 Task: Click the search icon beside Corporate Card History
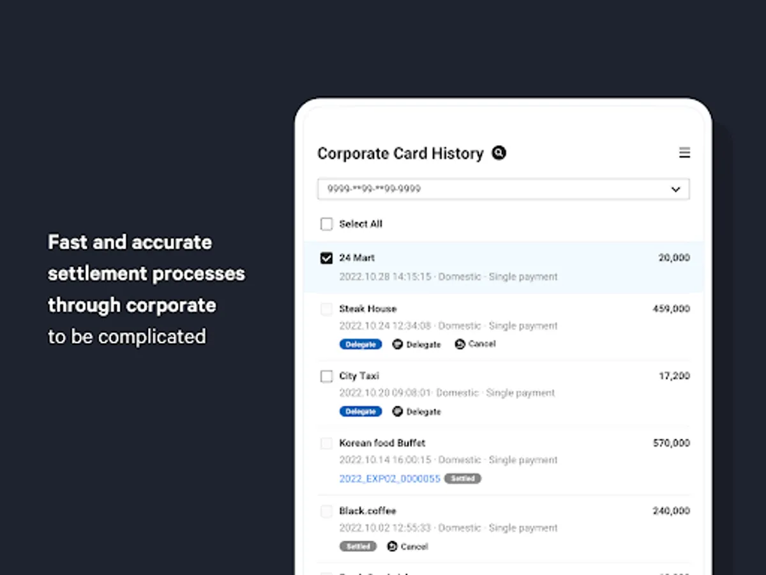(x=499, y=153)
